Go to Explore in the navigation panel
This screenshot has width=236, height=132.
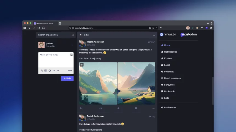tap(168, 58)
